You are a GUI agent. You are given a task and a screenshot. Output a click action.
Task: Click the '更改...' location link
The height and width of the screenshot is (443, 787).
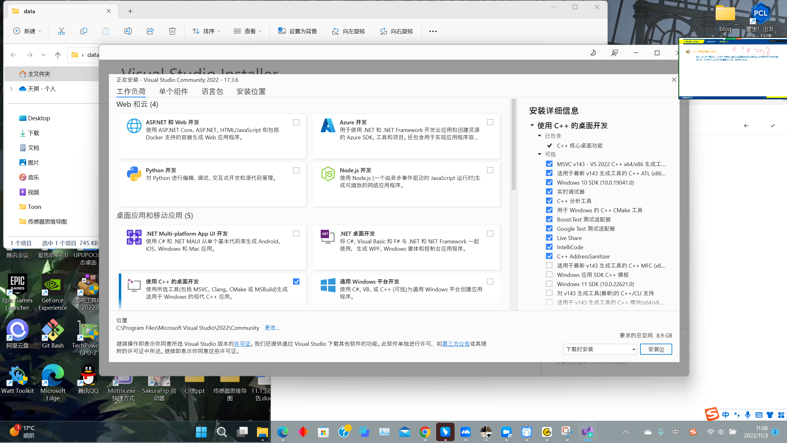coord(272,328)
